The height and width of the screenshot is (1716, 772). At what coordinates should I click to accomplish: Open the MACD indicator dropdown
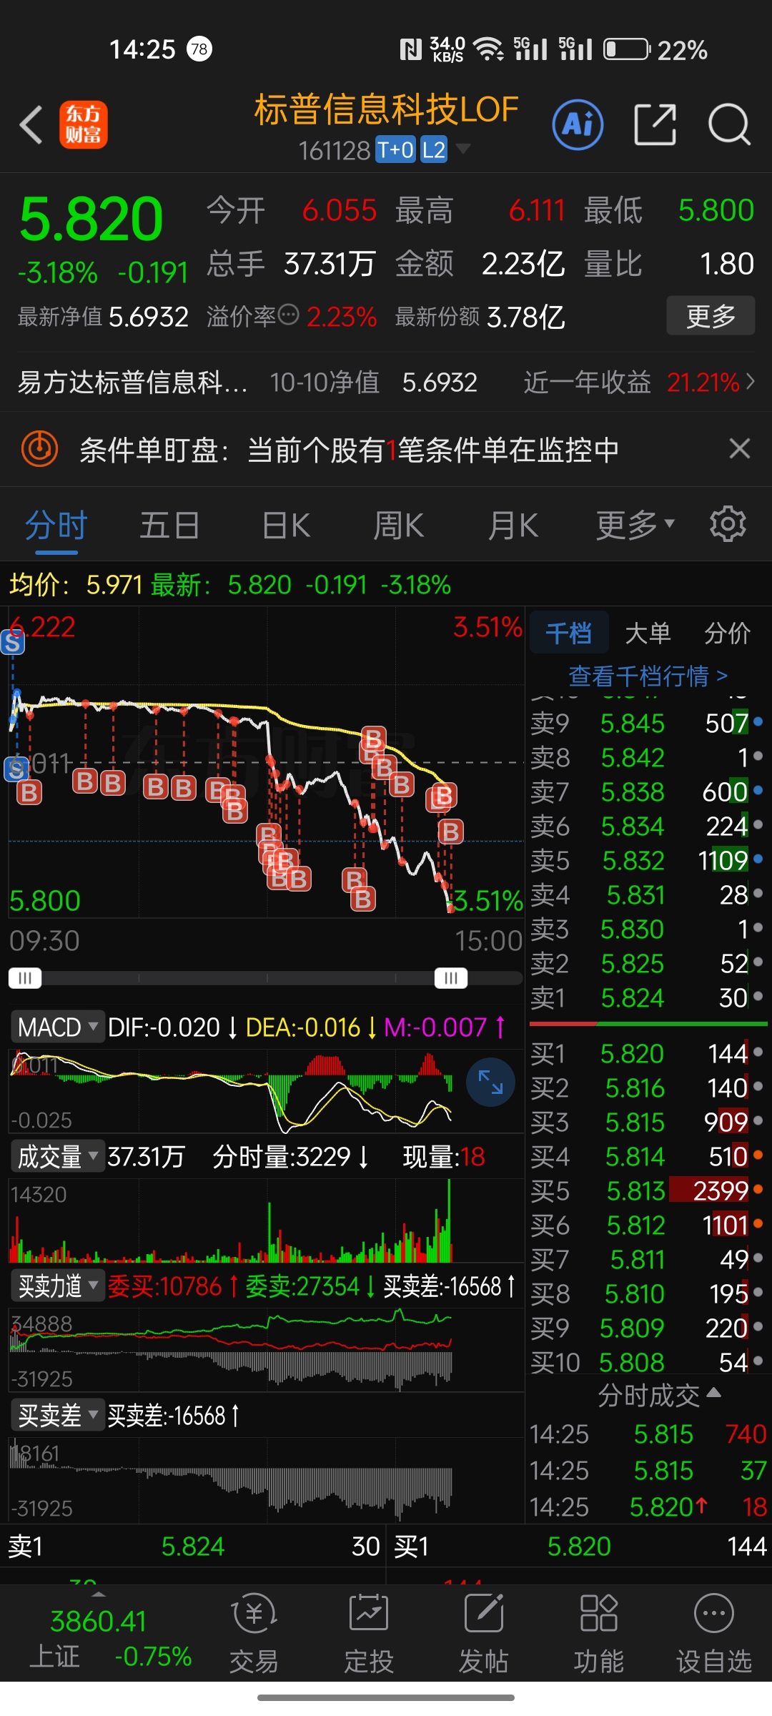(x=57, y=1027)
